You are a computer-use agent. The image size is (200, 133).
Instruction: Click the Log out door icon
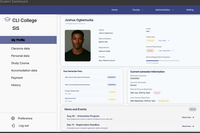click(13, 126)
